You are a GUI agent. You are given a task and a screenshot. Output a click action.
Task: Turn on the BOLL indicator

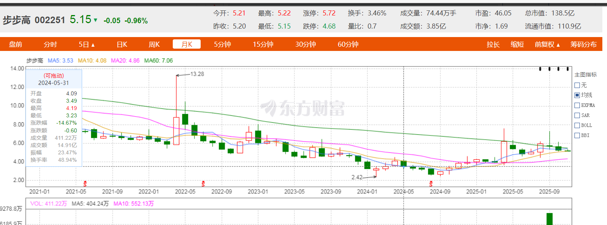577,125
